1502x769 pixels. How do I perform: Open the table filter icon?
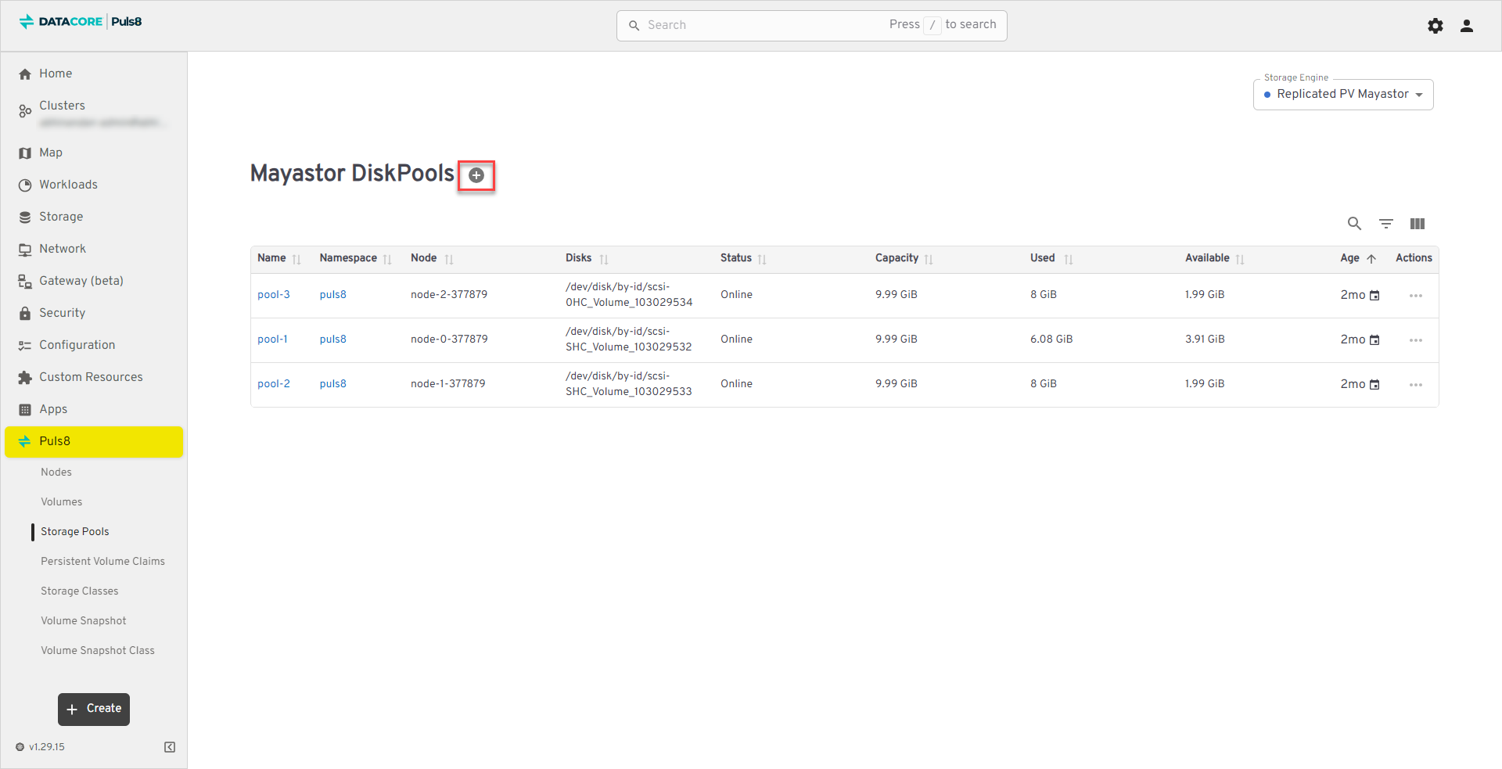pyautogui.click(x=1385, y=224)
